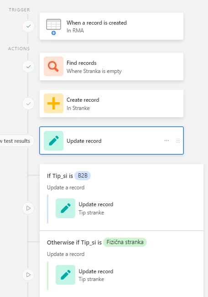
Task: Select the Find records action card
Action: point(111,67)
